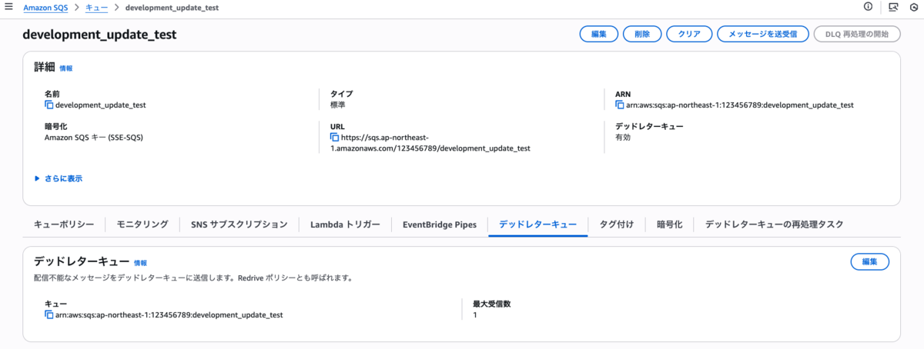This screenshot has width=924, height=349.
Task: Go to キュー breadcrumb link
Action: [x=96, y=7]
